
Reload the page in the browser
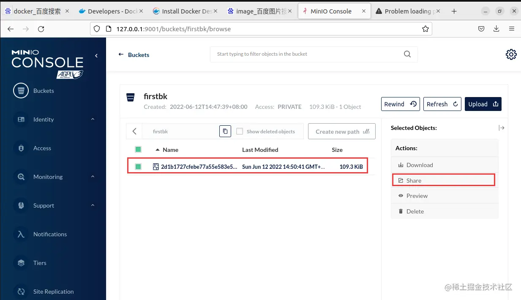click(x=41, y=29)
